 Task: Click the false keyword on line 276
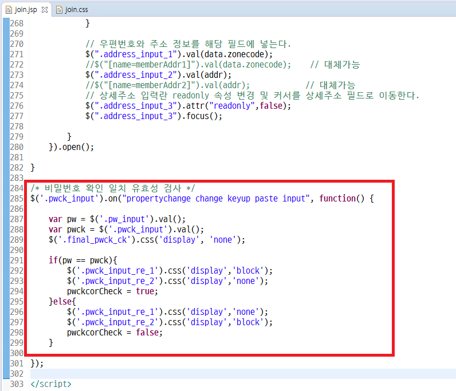click(x=271, y=106)
